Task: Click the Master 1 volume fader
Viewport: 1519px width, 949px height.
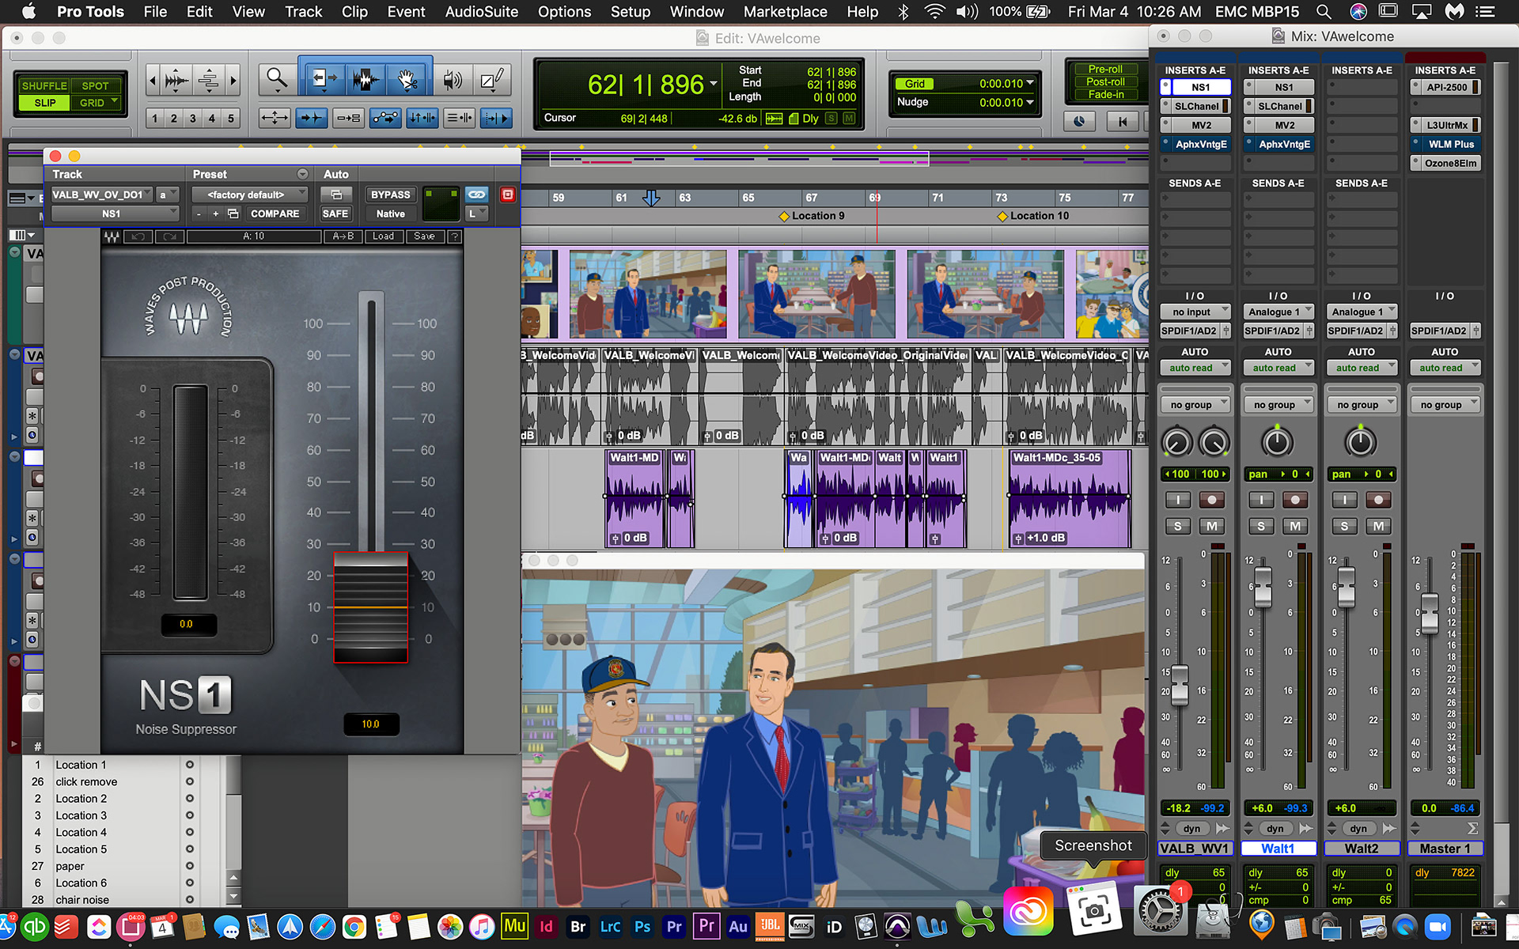Action: pyautogui.click(x=1430, y=613)
